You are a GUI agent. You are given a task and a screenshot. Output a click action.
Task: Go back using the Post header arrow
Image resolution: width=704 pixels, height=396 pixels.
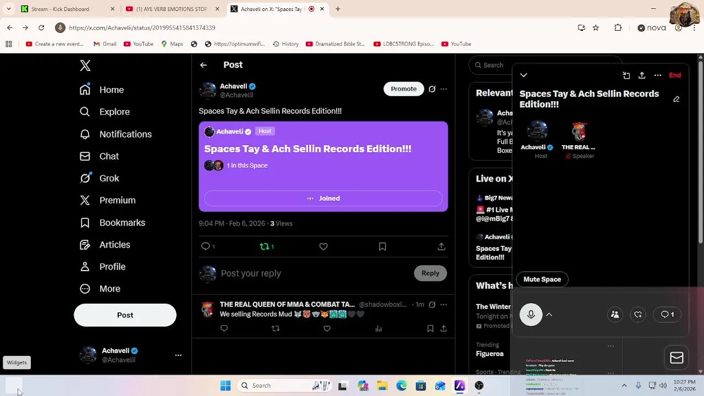[x=204, y=65]
